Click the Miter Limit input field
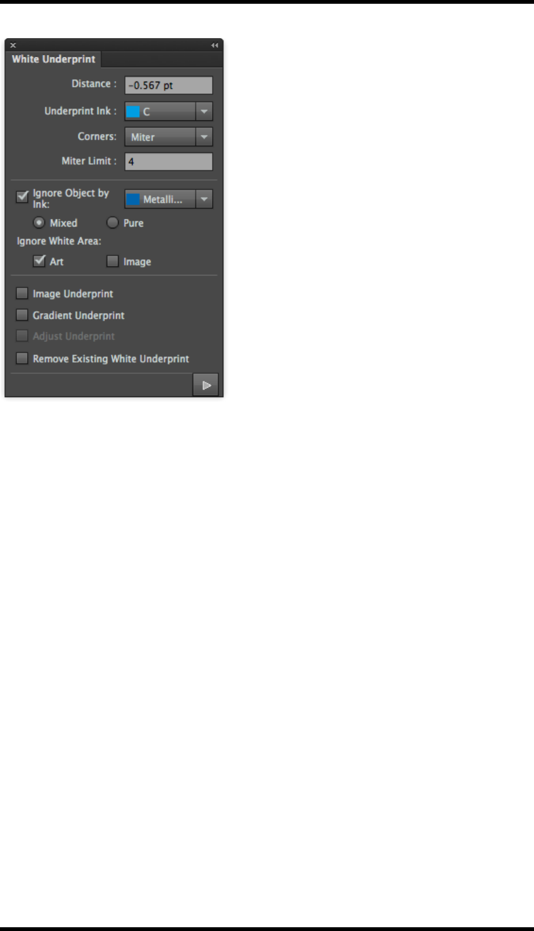Image resolution: width=534 pixels, height=931 pixels. tap(169, 161)
